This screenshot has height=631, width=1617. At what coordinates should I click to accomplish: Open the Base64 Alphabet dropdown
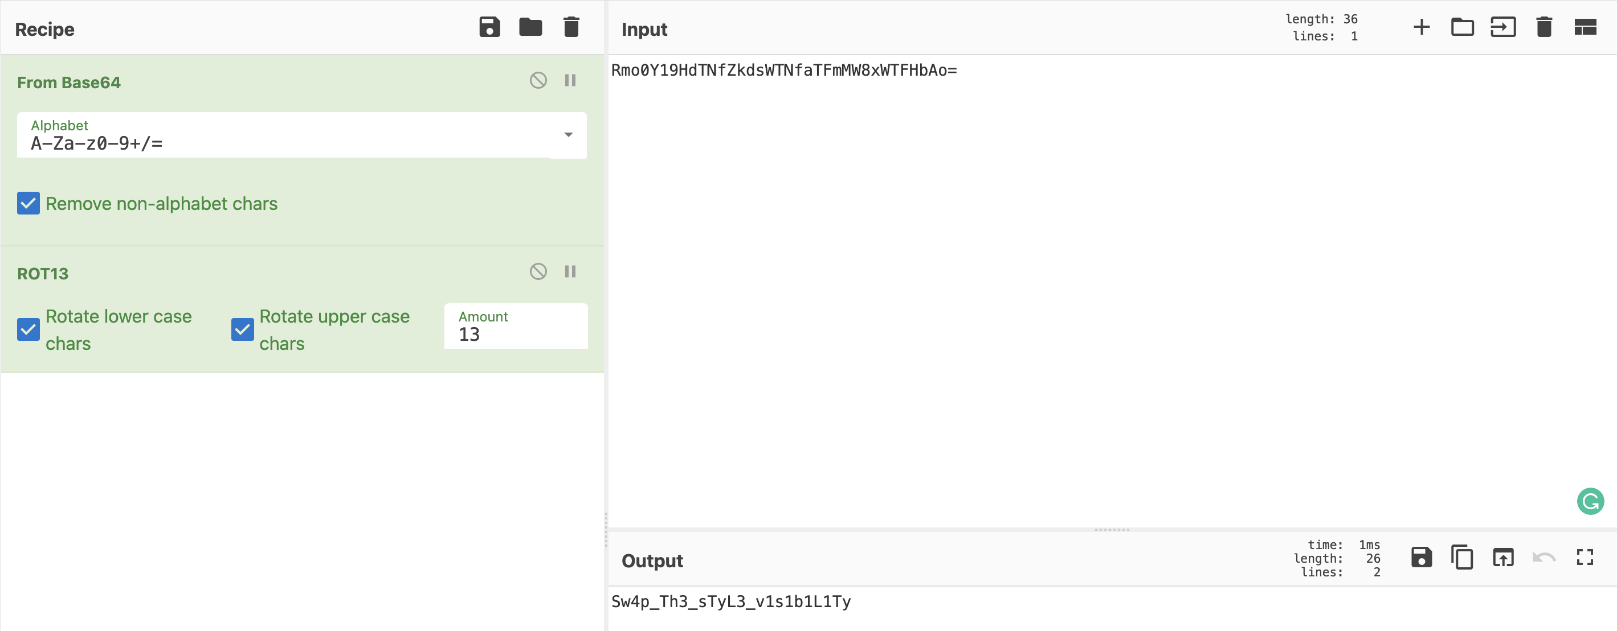(x=568, y=135)
